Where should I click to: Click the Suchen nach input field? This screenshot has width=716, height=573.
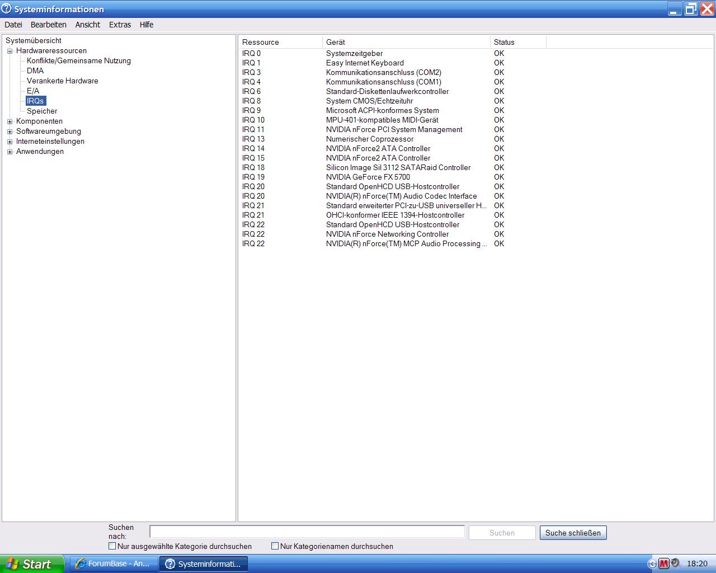point(307,532)
